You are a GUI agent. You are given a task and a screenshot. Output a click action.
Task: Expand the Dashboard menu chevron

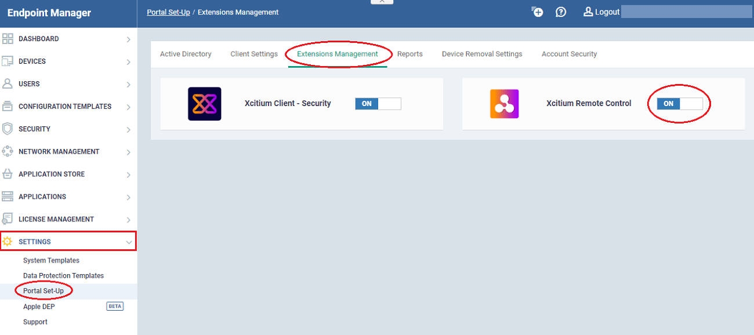(129, 39)
